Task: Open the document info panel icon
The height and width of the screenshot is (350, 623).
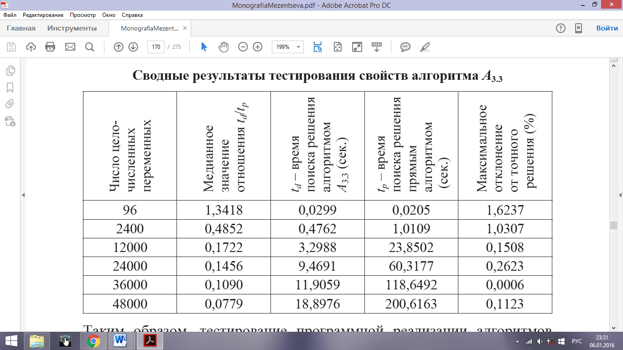Action: point(10,121)
